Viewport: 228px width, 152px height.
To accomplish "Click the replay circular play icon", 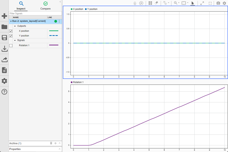I will (x=141, y=3).
